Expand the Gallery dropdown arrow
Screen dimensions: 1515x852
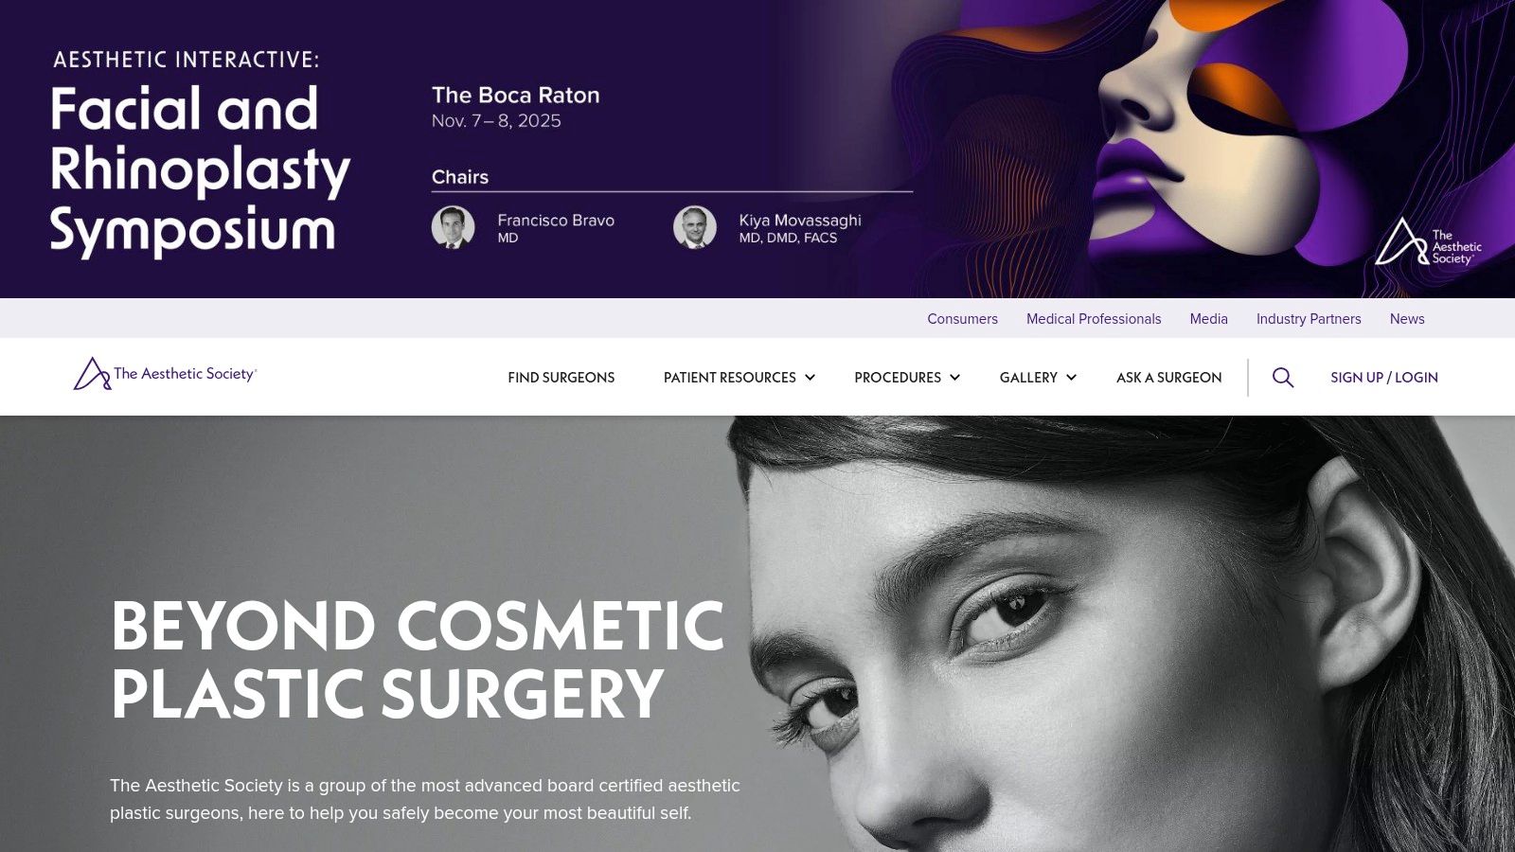coord(1071,378)
